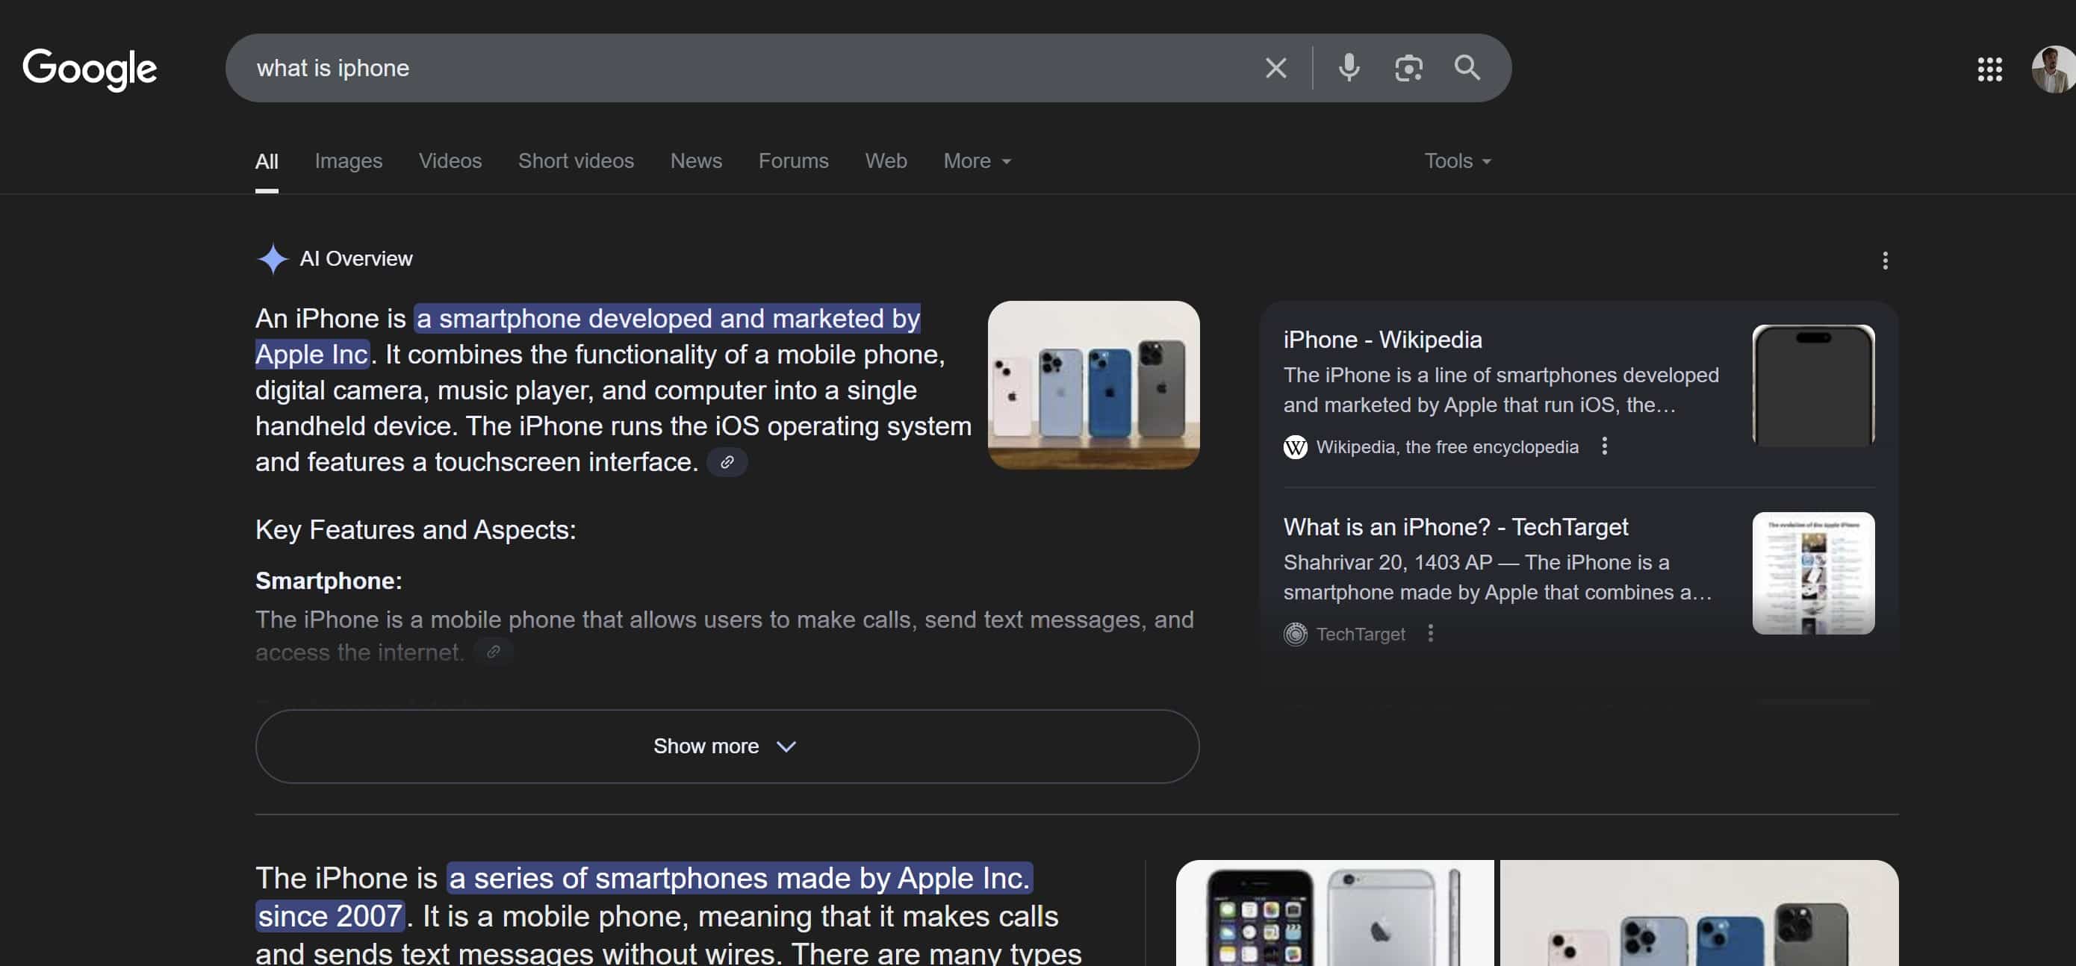Open the Google account profile avatar
2076x966 pixels.
click(2053, 69)
